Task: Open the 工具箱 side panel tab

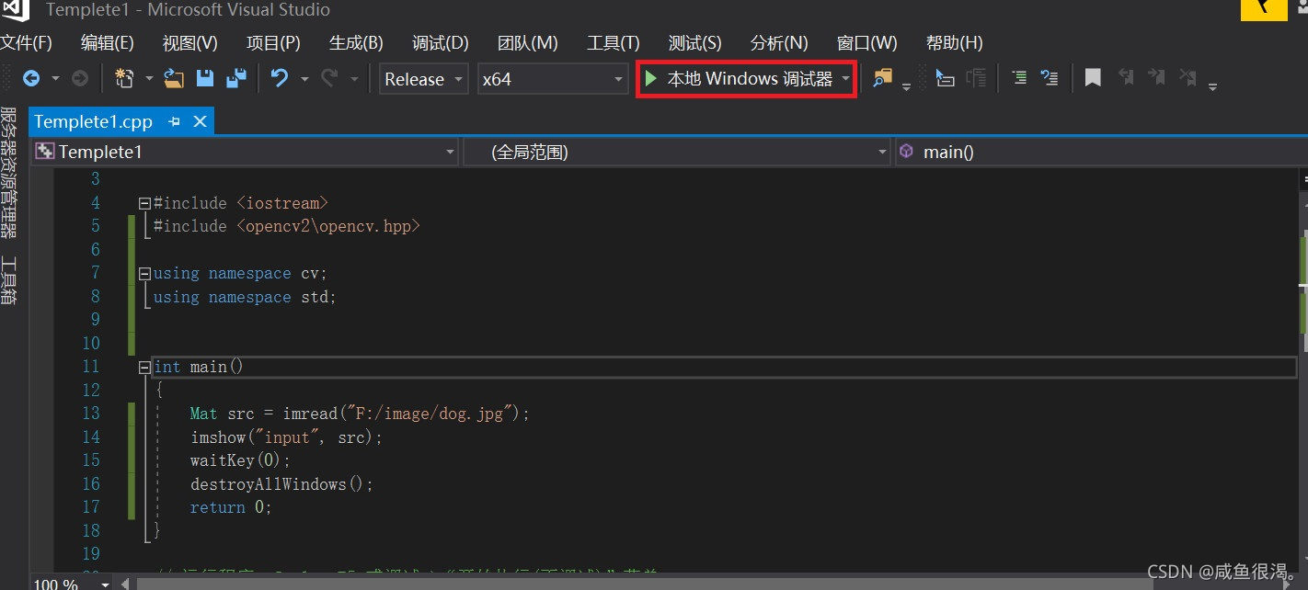Action: [x=8, y=280]
